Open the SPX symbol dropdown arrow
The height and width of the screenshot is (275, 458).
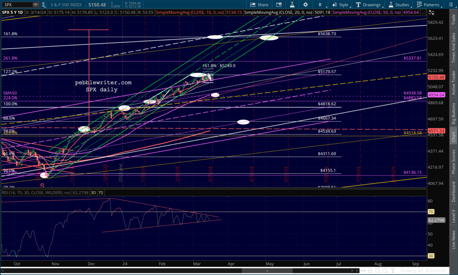[x=36, y=4]
